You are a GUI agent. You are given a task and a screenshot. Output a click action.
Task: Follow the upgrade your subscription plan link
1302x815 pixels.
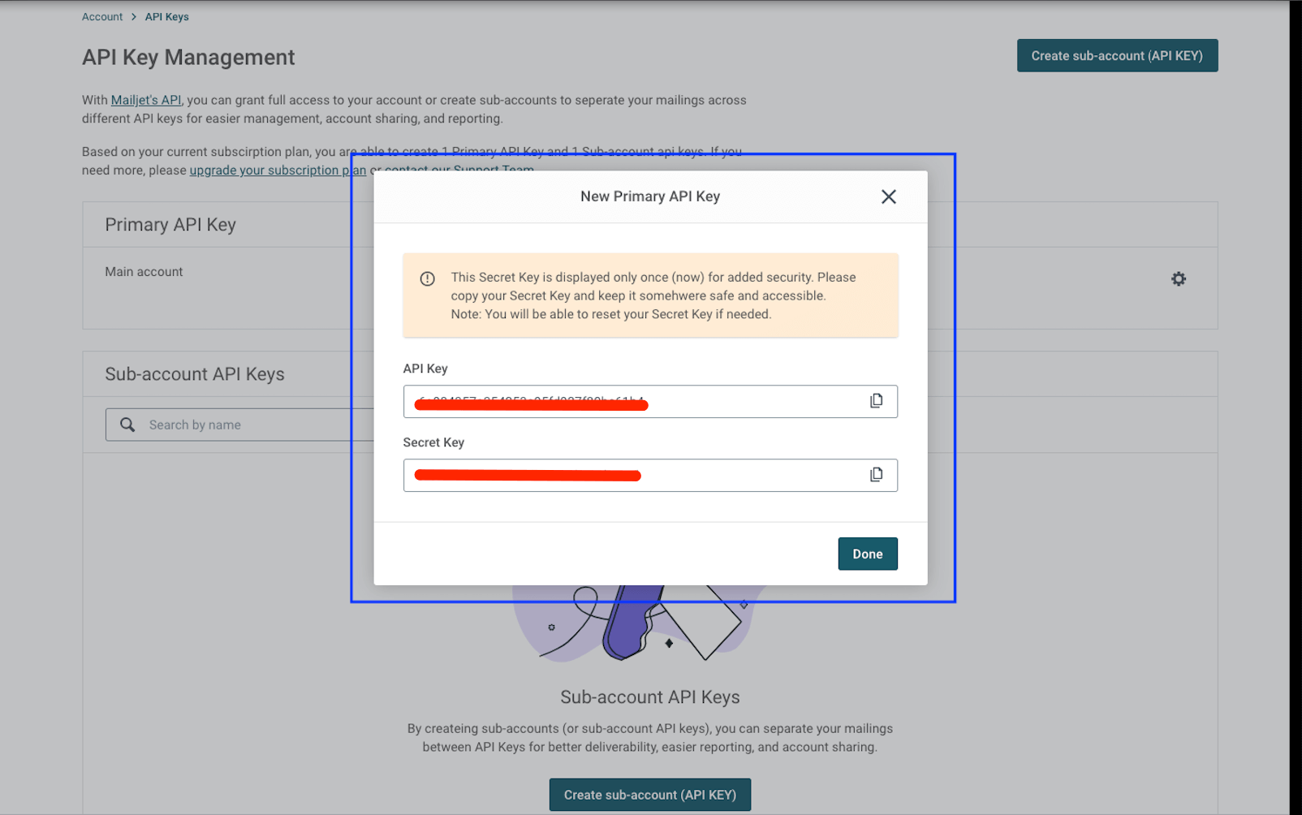point(278,170)
